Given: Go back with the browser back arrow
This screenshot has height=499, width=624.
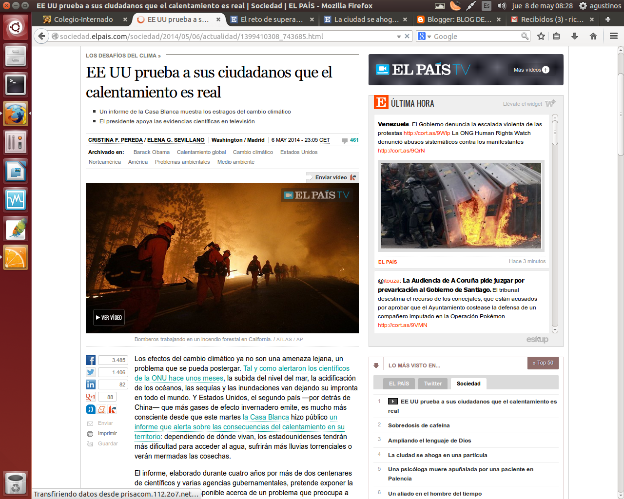Looking at the screenshot, I should tap(41, 36).
